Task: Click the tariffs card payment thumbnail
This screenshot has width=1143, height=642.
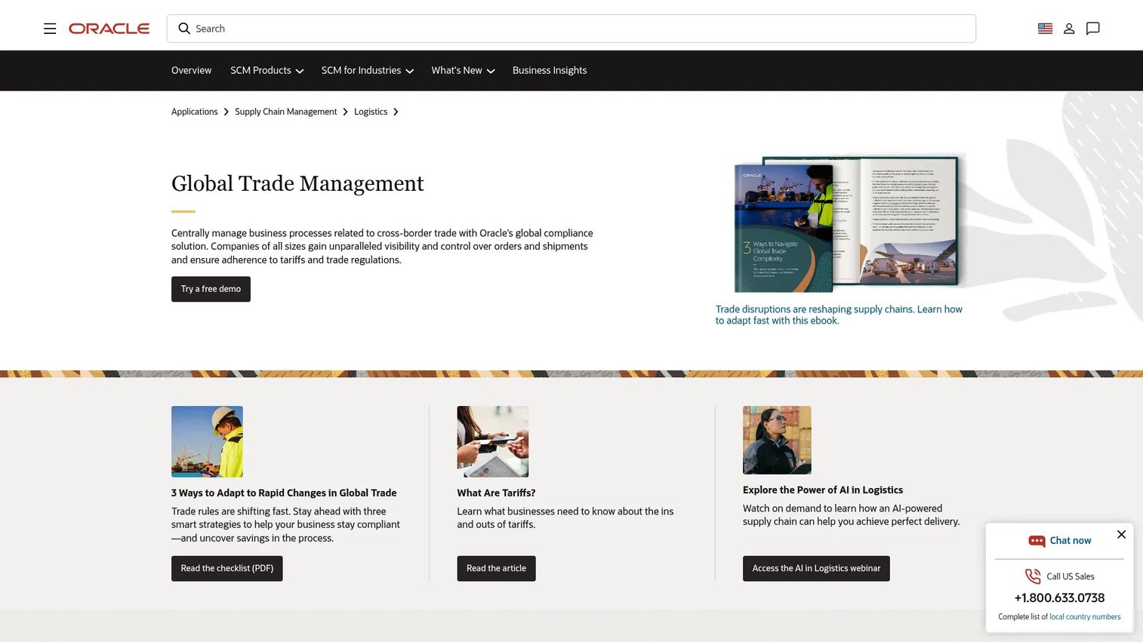Action: pyautogui.click(x=493, y=441)
